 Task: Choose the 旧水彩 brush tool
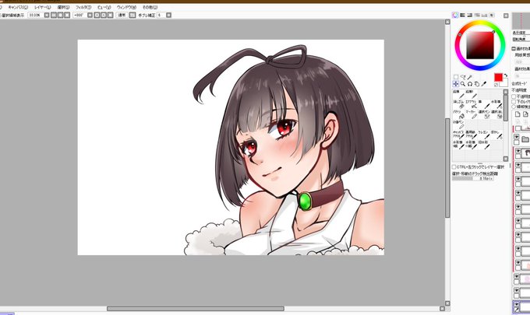click(484, 145)
